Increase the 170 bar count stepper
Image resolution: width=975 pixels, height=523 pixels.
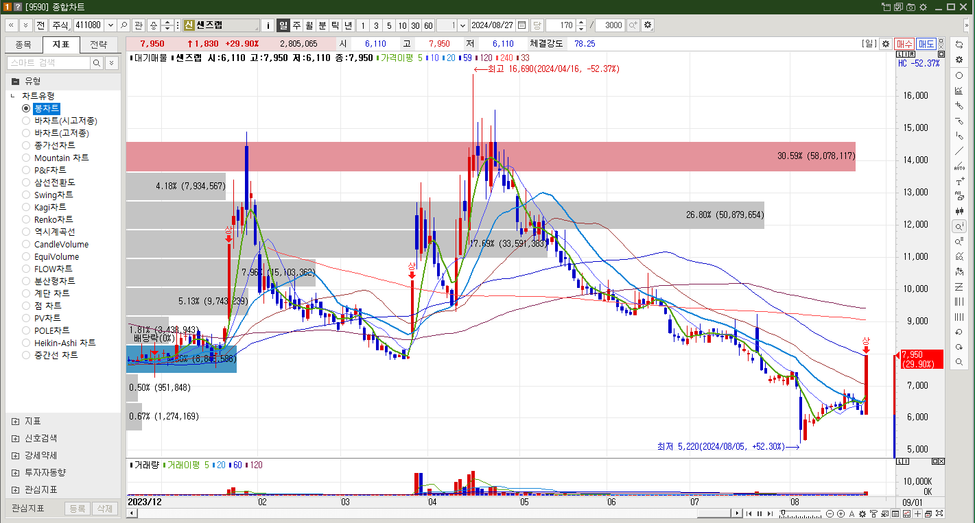tap(582, 22)
